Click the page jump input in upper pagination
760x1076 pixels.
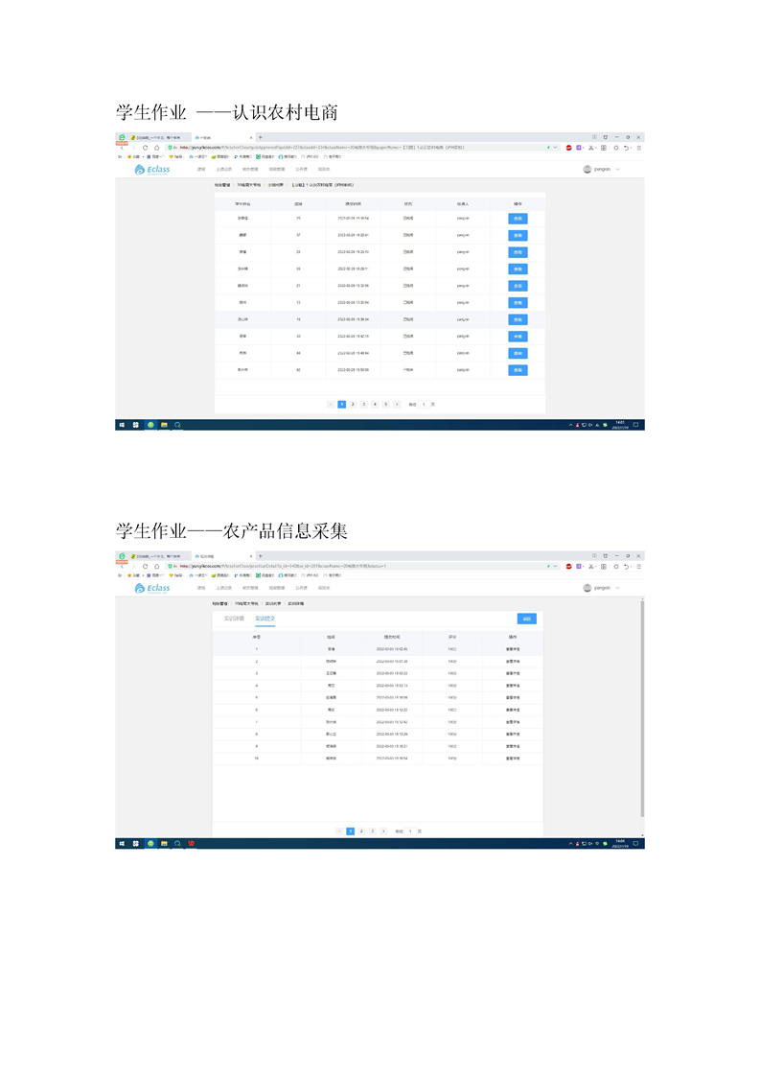point(424,405)
